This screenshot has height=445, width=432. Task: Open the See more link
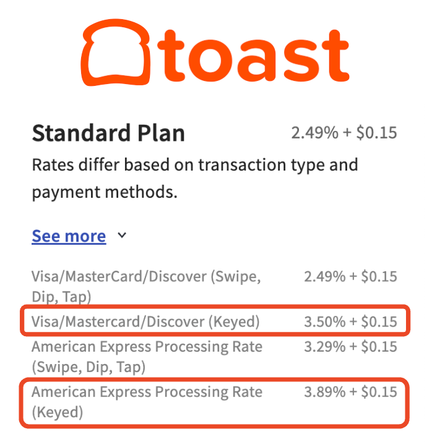pos(69,236)
